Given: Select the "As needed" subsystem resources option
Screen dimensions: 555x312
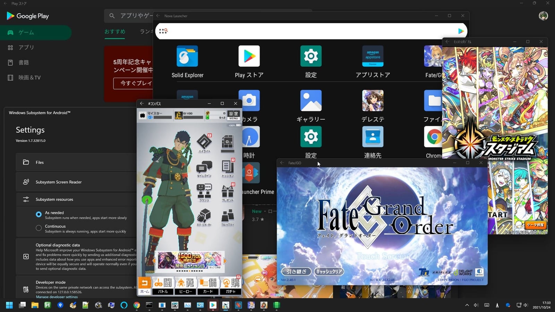Looking at the screenshot, I should coord(39,215).
